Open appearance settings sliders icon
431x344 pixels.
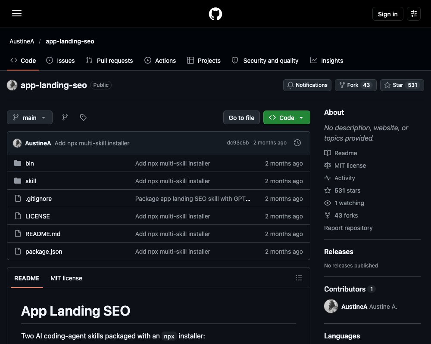click(414, 14)
